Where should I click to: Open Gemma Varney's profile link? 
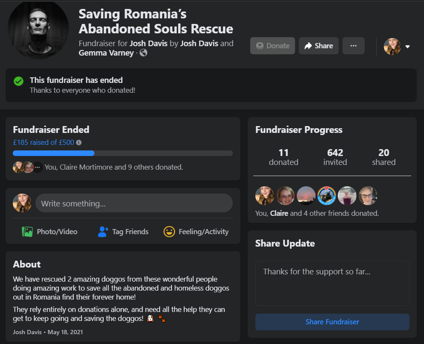106,53
